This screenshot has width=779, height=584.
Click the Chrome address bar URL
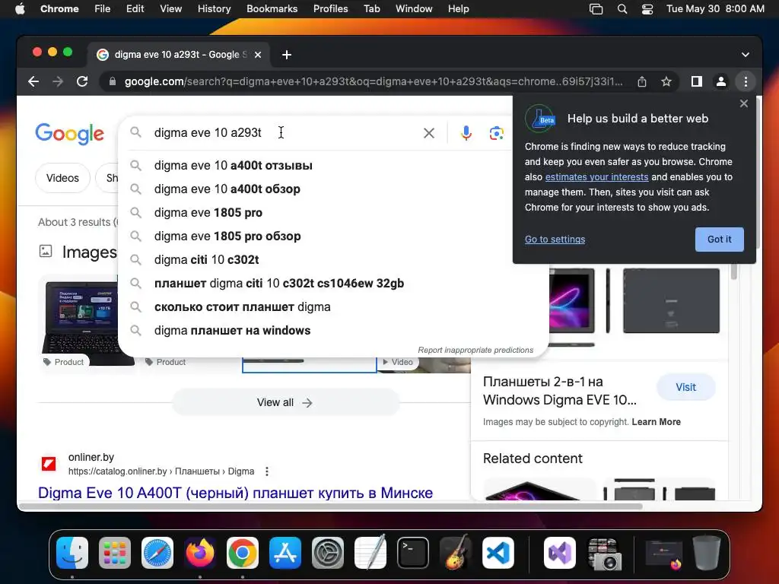[x=374, y=81]
